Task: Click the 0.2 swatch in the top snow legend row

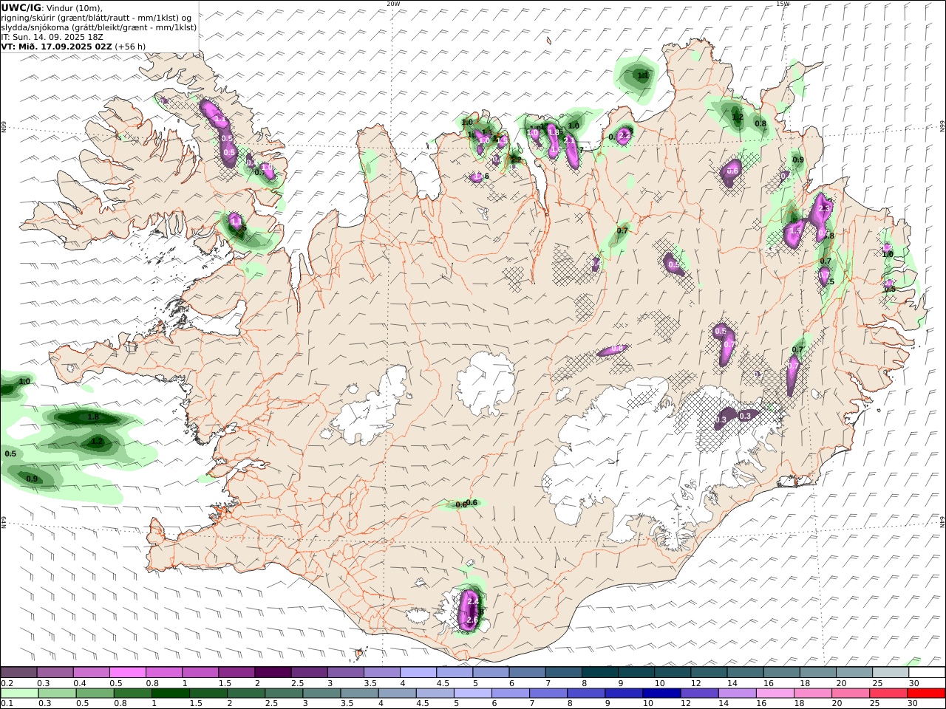Action: 18,673
